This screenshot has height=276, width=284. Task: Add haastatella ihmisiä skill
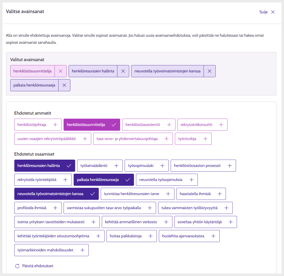click(201, 194)
